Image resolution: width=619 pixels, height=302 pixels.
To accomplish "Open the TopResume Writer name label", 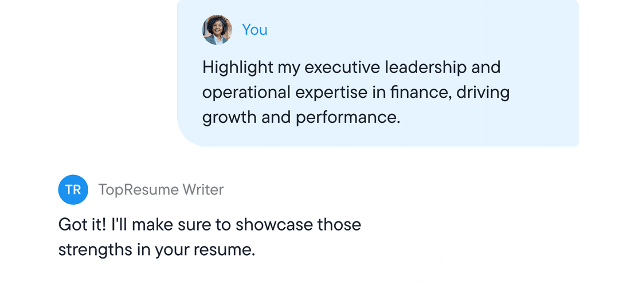I will tap(161, 190).
